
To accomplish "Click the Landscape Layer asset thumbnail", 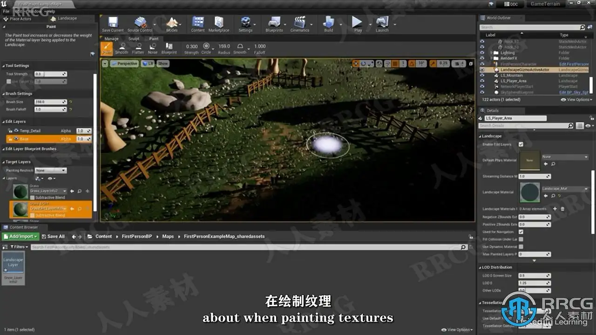I will pyautogui.click(x=13, y=263).
